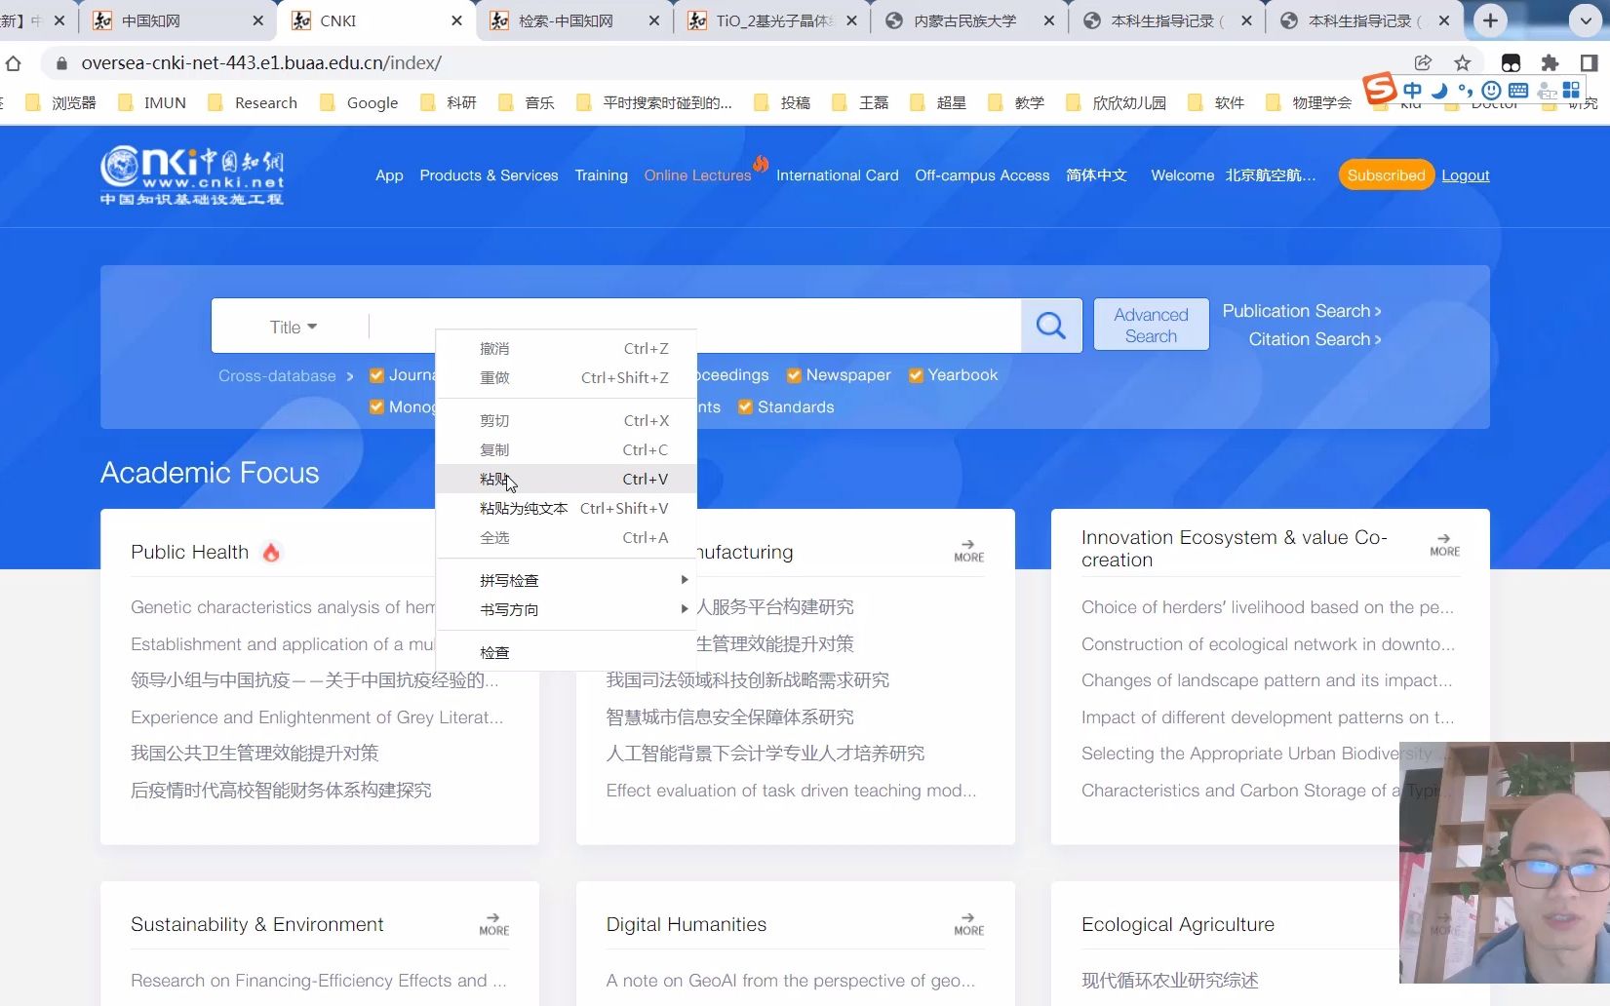
Task: Click the Subscribed button
Action: (x=1386, y=175)
